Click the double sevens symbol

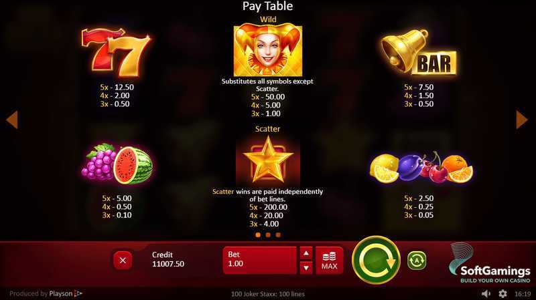[x=116, y=52]
